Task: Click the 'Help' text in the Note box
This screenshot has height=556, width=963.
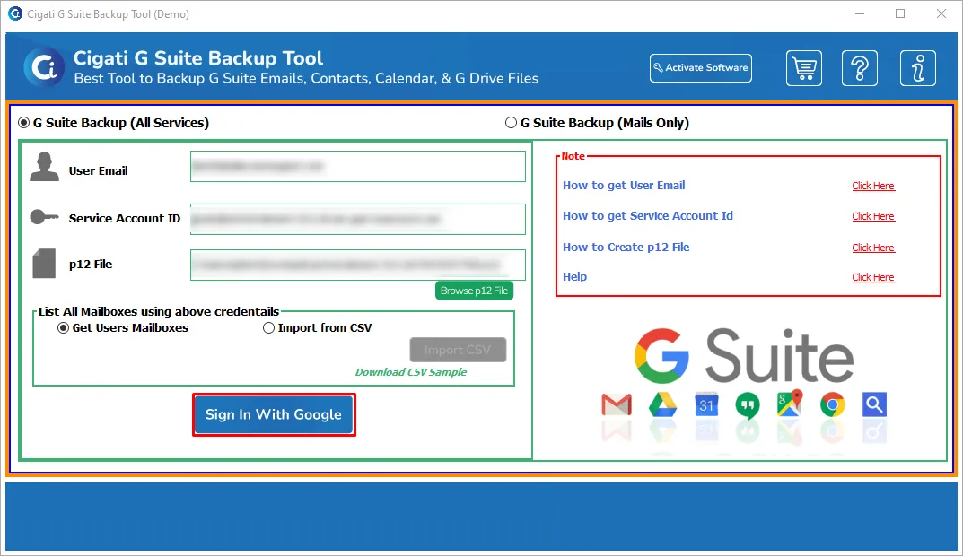Action: [x=575, y=277]
